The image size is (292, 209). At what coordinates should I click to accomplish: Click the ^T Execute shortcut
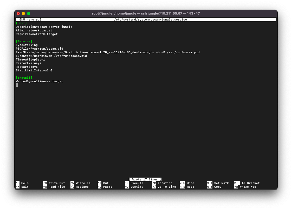click(x=134, y=183)
